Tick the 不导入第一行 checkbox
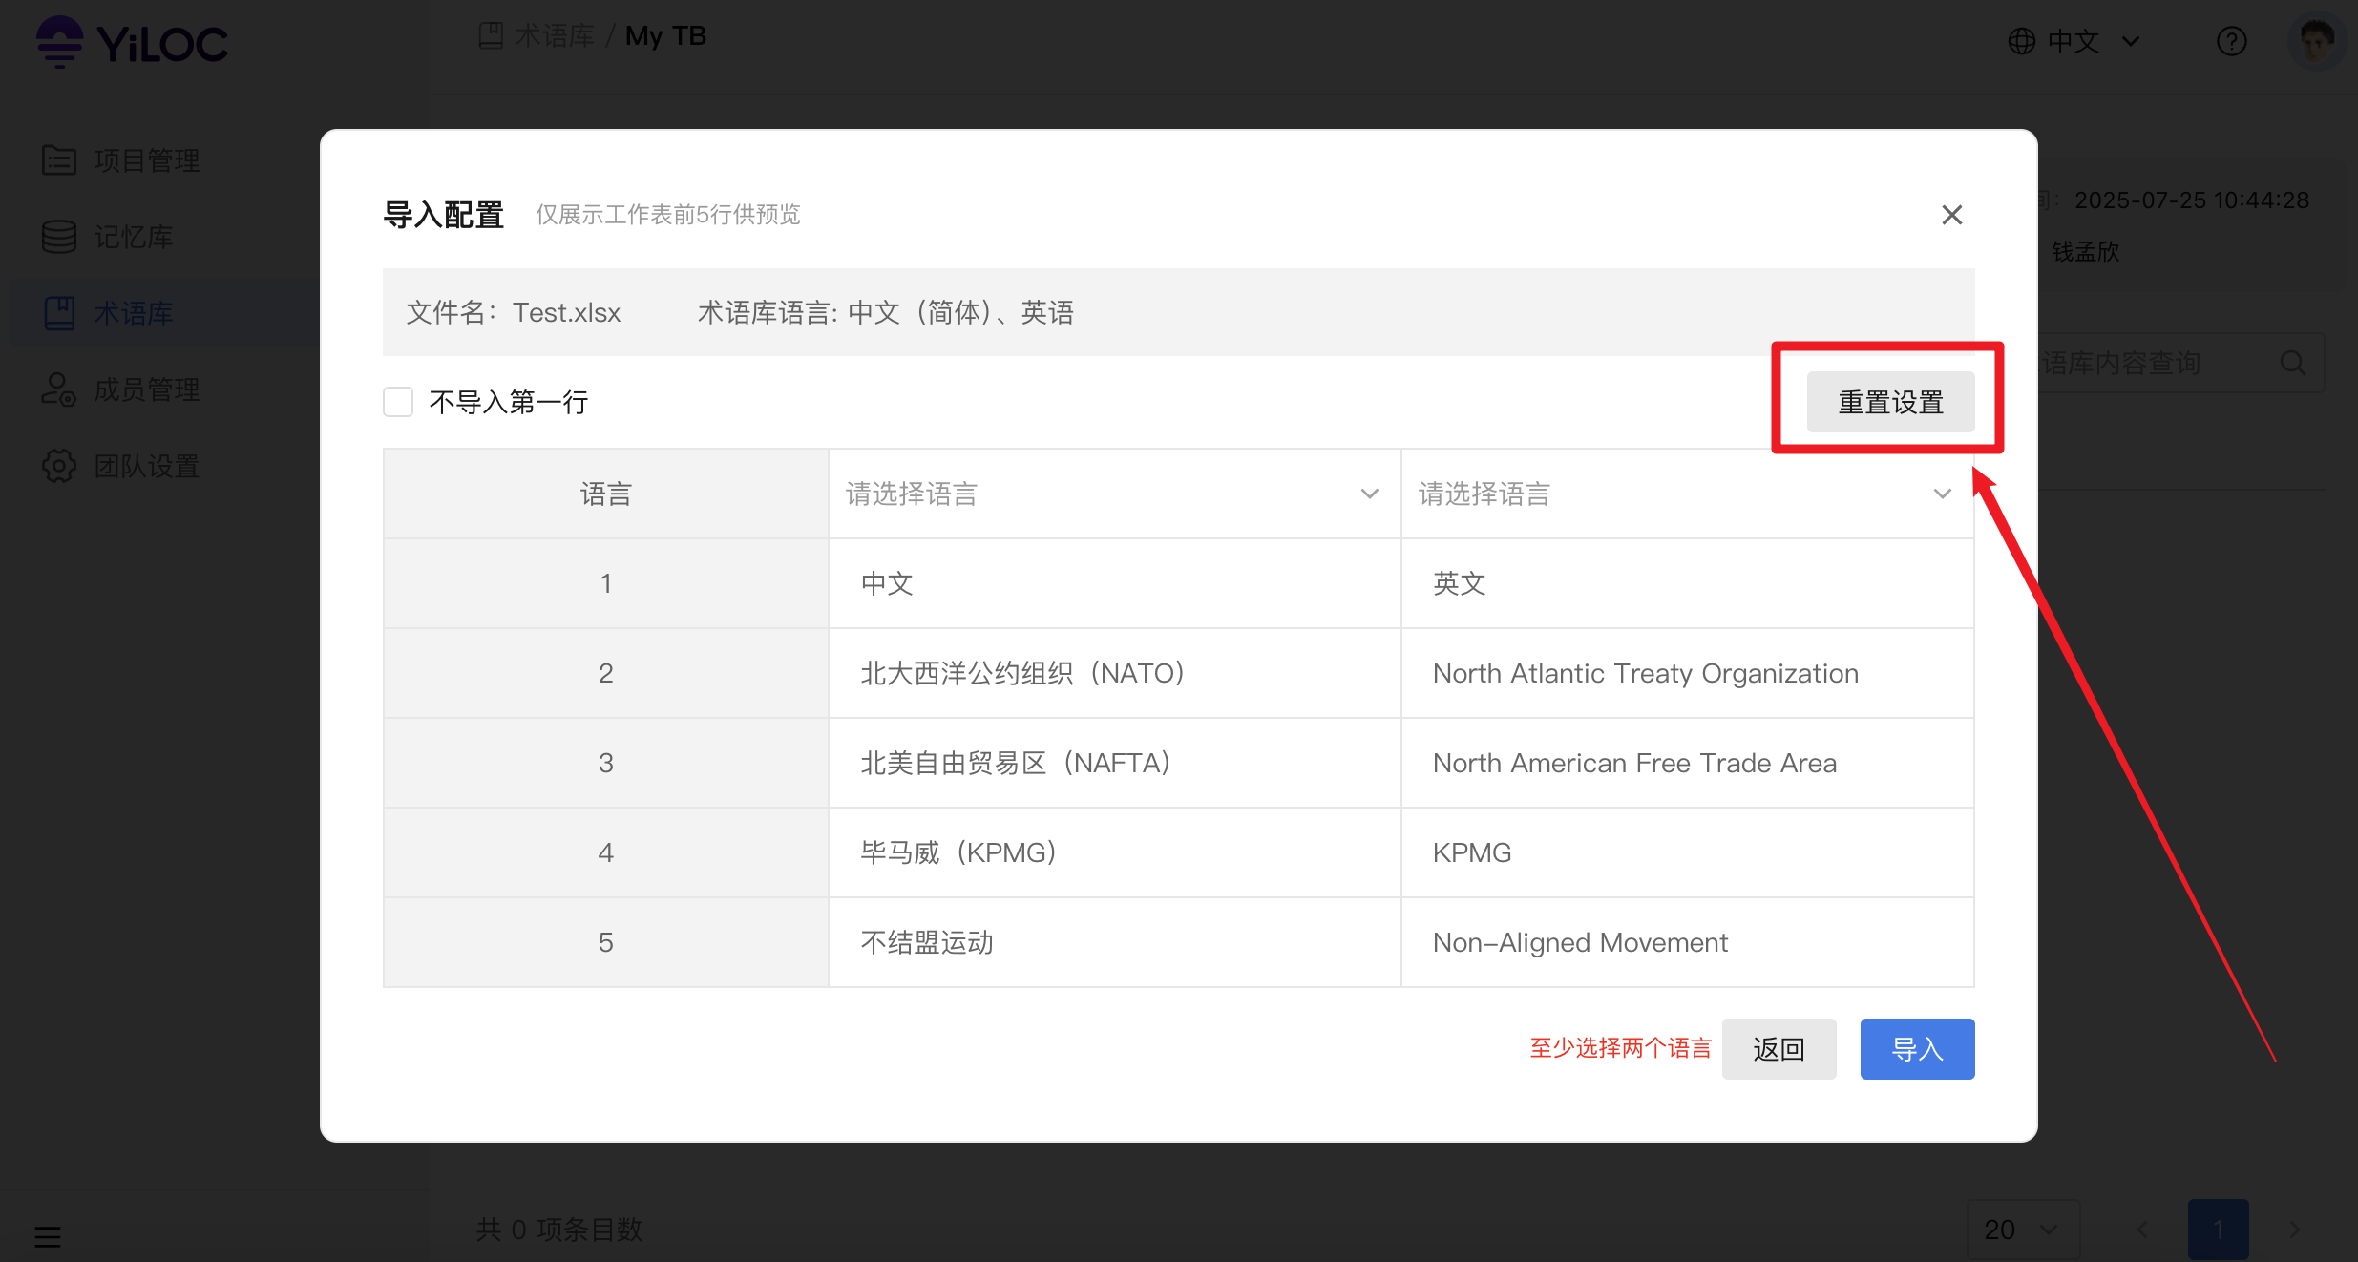Image resolution: width=2358 pixels, height=1262 pixels. 398,402
